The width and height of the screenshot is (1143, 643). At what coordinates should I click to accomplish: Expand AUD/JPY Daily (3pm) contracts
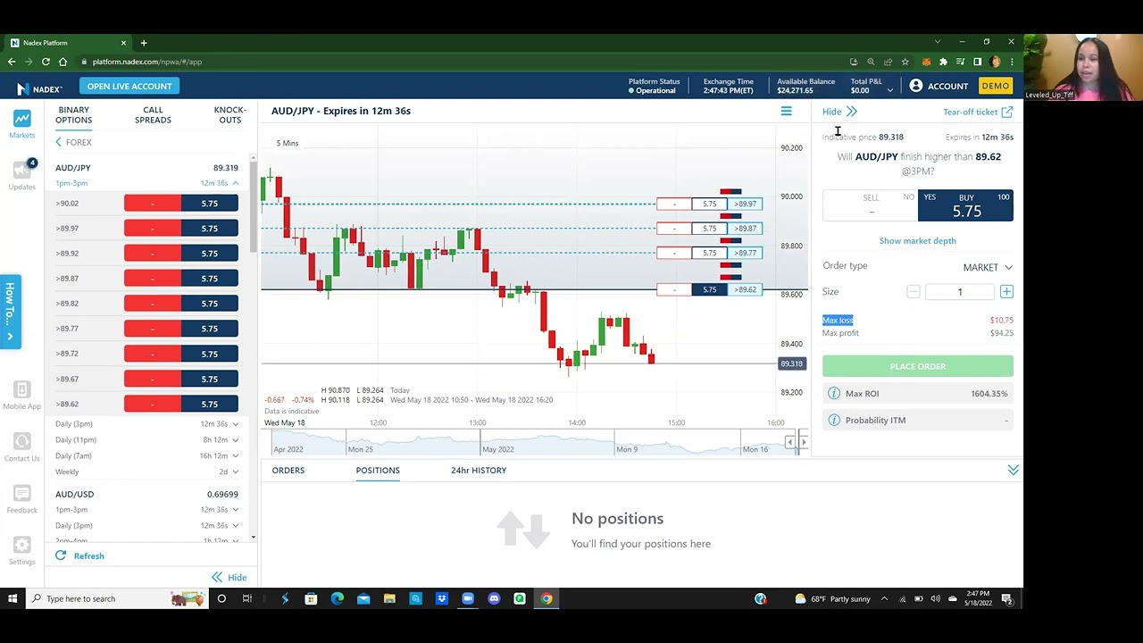point(236,423)
